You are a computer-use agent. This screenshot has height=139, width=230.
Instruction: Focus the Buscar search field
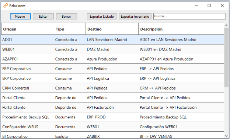(189, 16)
